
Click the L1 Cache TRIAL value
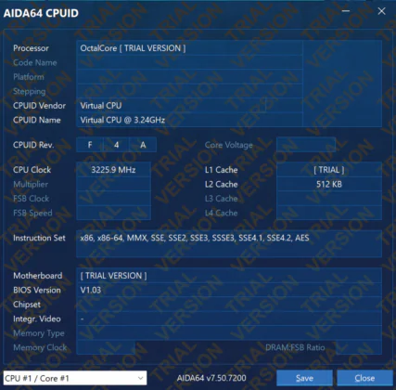coord(329,170)
